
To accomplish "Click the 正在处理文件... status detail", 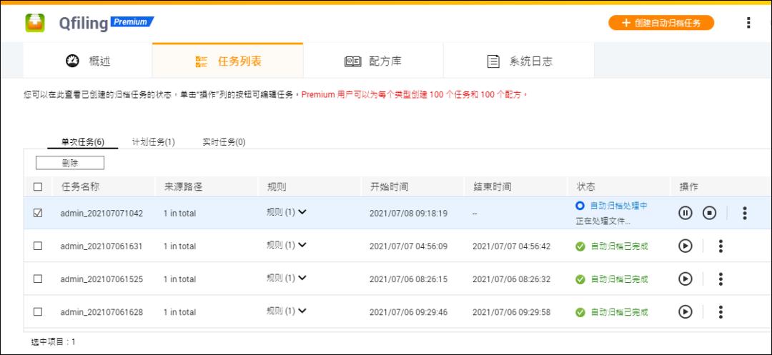I will [x=603, y=221].
